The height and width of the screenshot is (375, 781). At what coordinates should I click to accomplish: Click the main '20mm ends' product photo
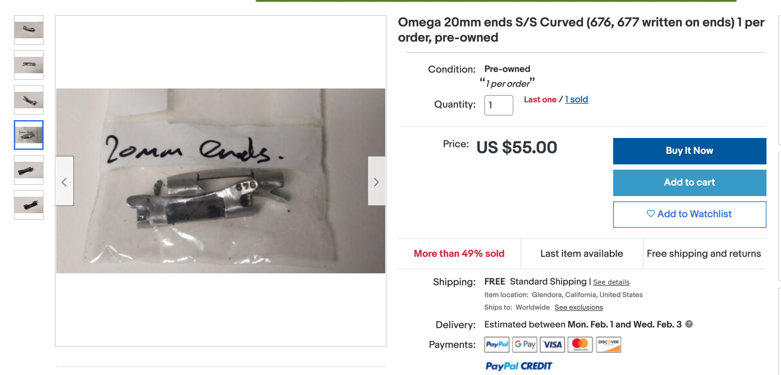(221, 181)
